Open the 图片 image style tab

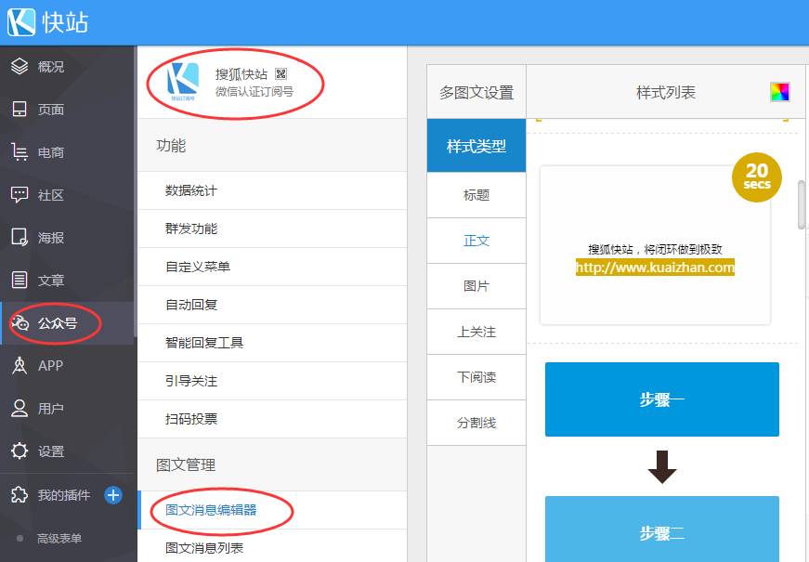coord(476,285)
